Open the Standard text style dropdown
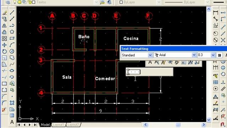 point(150,55)
